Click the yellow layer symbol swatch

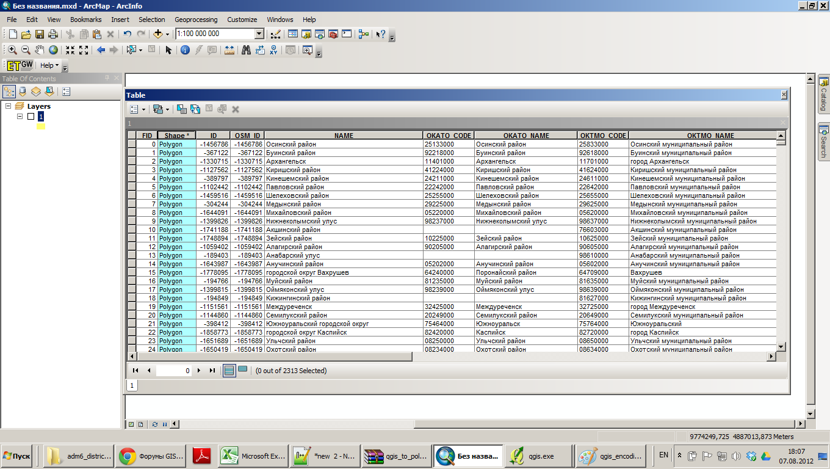click(41, 126)
